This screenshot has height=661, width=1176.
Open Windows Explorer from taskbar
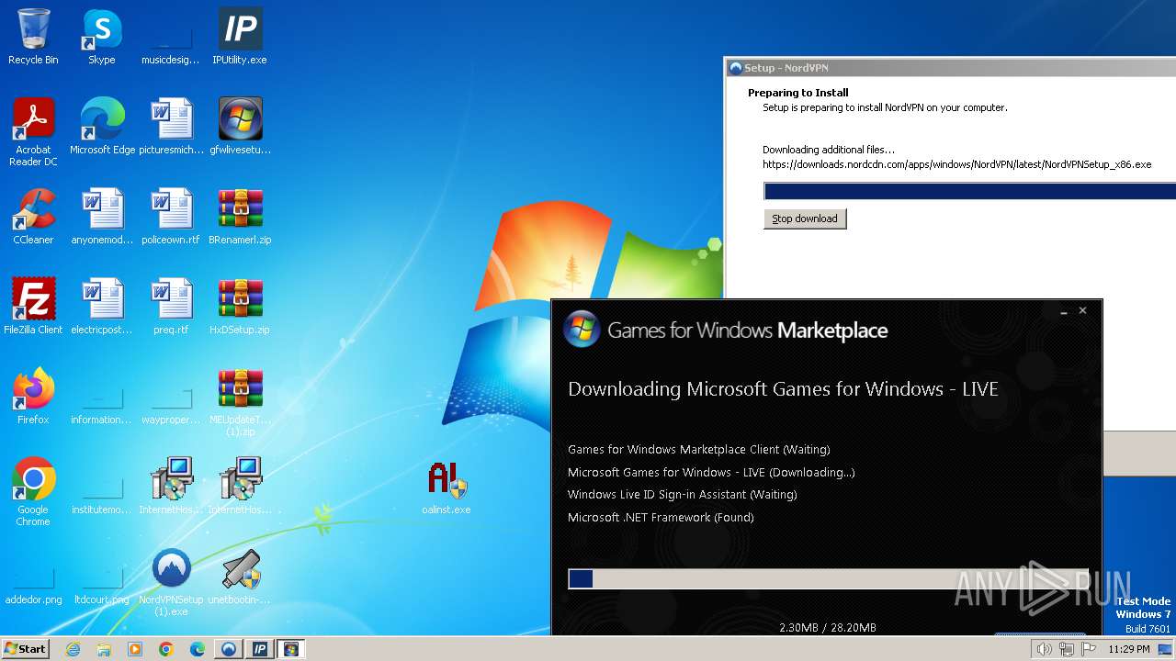tap(104, 649)
